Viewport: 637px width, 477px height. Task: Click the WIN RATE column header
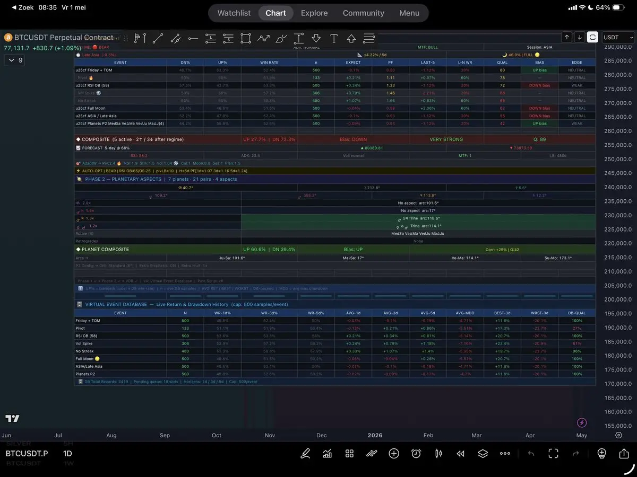(x=270, y=63)
